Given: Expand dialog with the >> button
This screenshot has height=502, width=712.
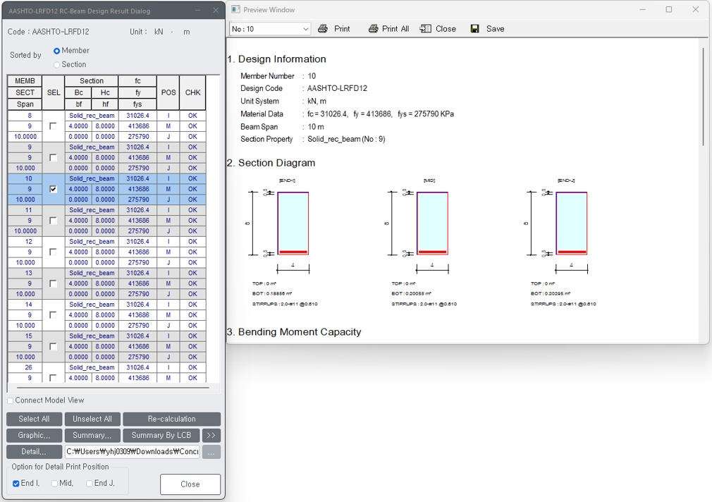Looking at the screenshot, I should coord(211,435).
